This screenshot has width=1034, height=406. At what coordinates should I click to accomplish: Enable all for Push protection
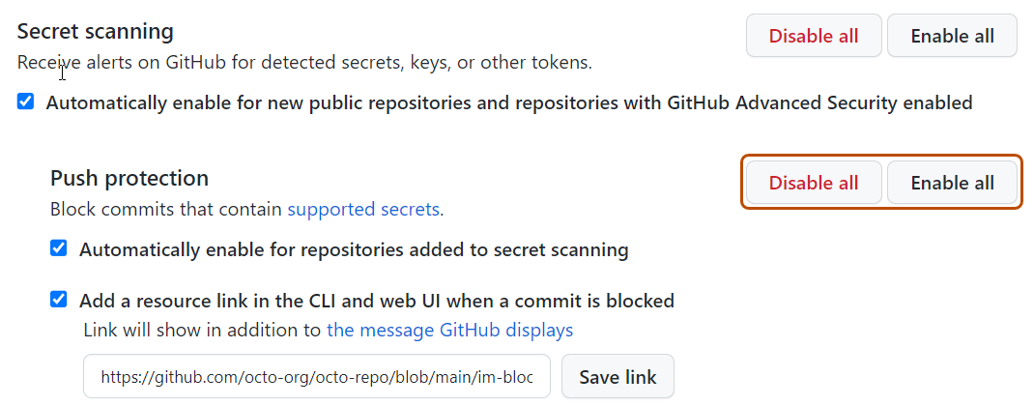pyautogui.click(x=952, y=183)
